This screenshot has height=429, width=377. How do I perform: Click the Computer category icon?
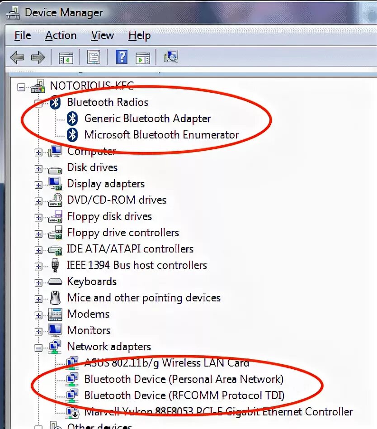tap(55, 151)
